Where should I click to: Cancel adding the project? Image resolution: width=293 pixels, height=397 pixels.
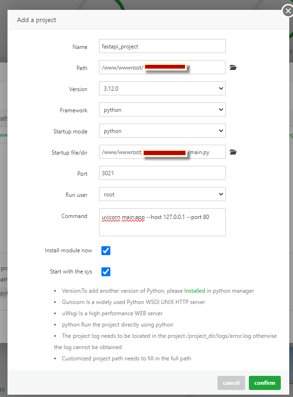[231, 383]
